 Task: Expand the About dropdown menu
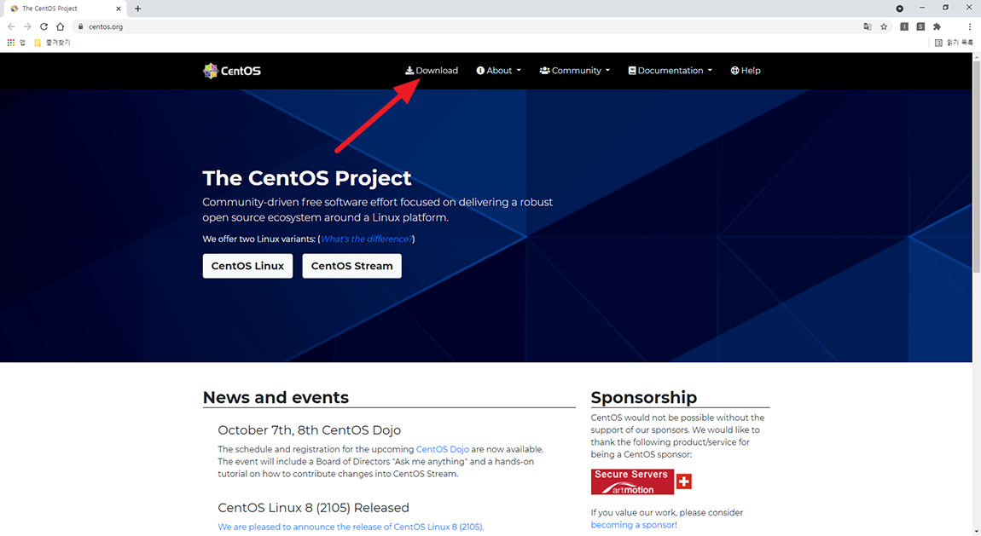tap(499, 71)
